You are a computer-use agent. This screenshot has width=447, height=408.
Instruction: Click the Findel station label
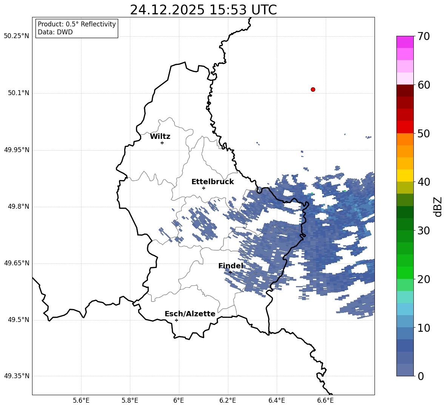coord(231,266)
